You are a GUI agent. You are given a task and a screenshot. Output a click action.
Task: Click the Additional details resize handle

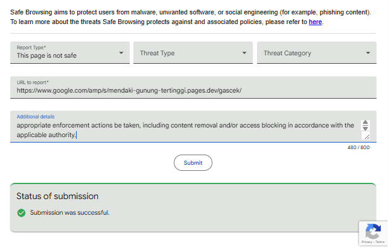pos(366,137)
